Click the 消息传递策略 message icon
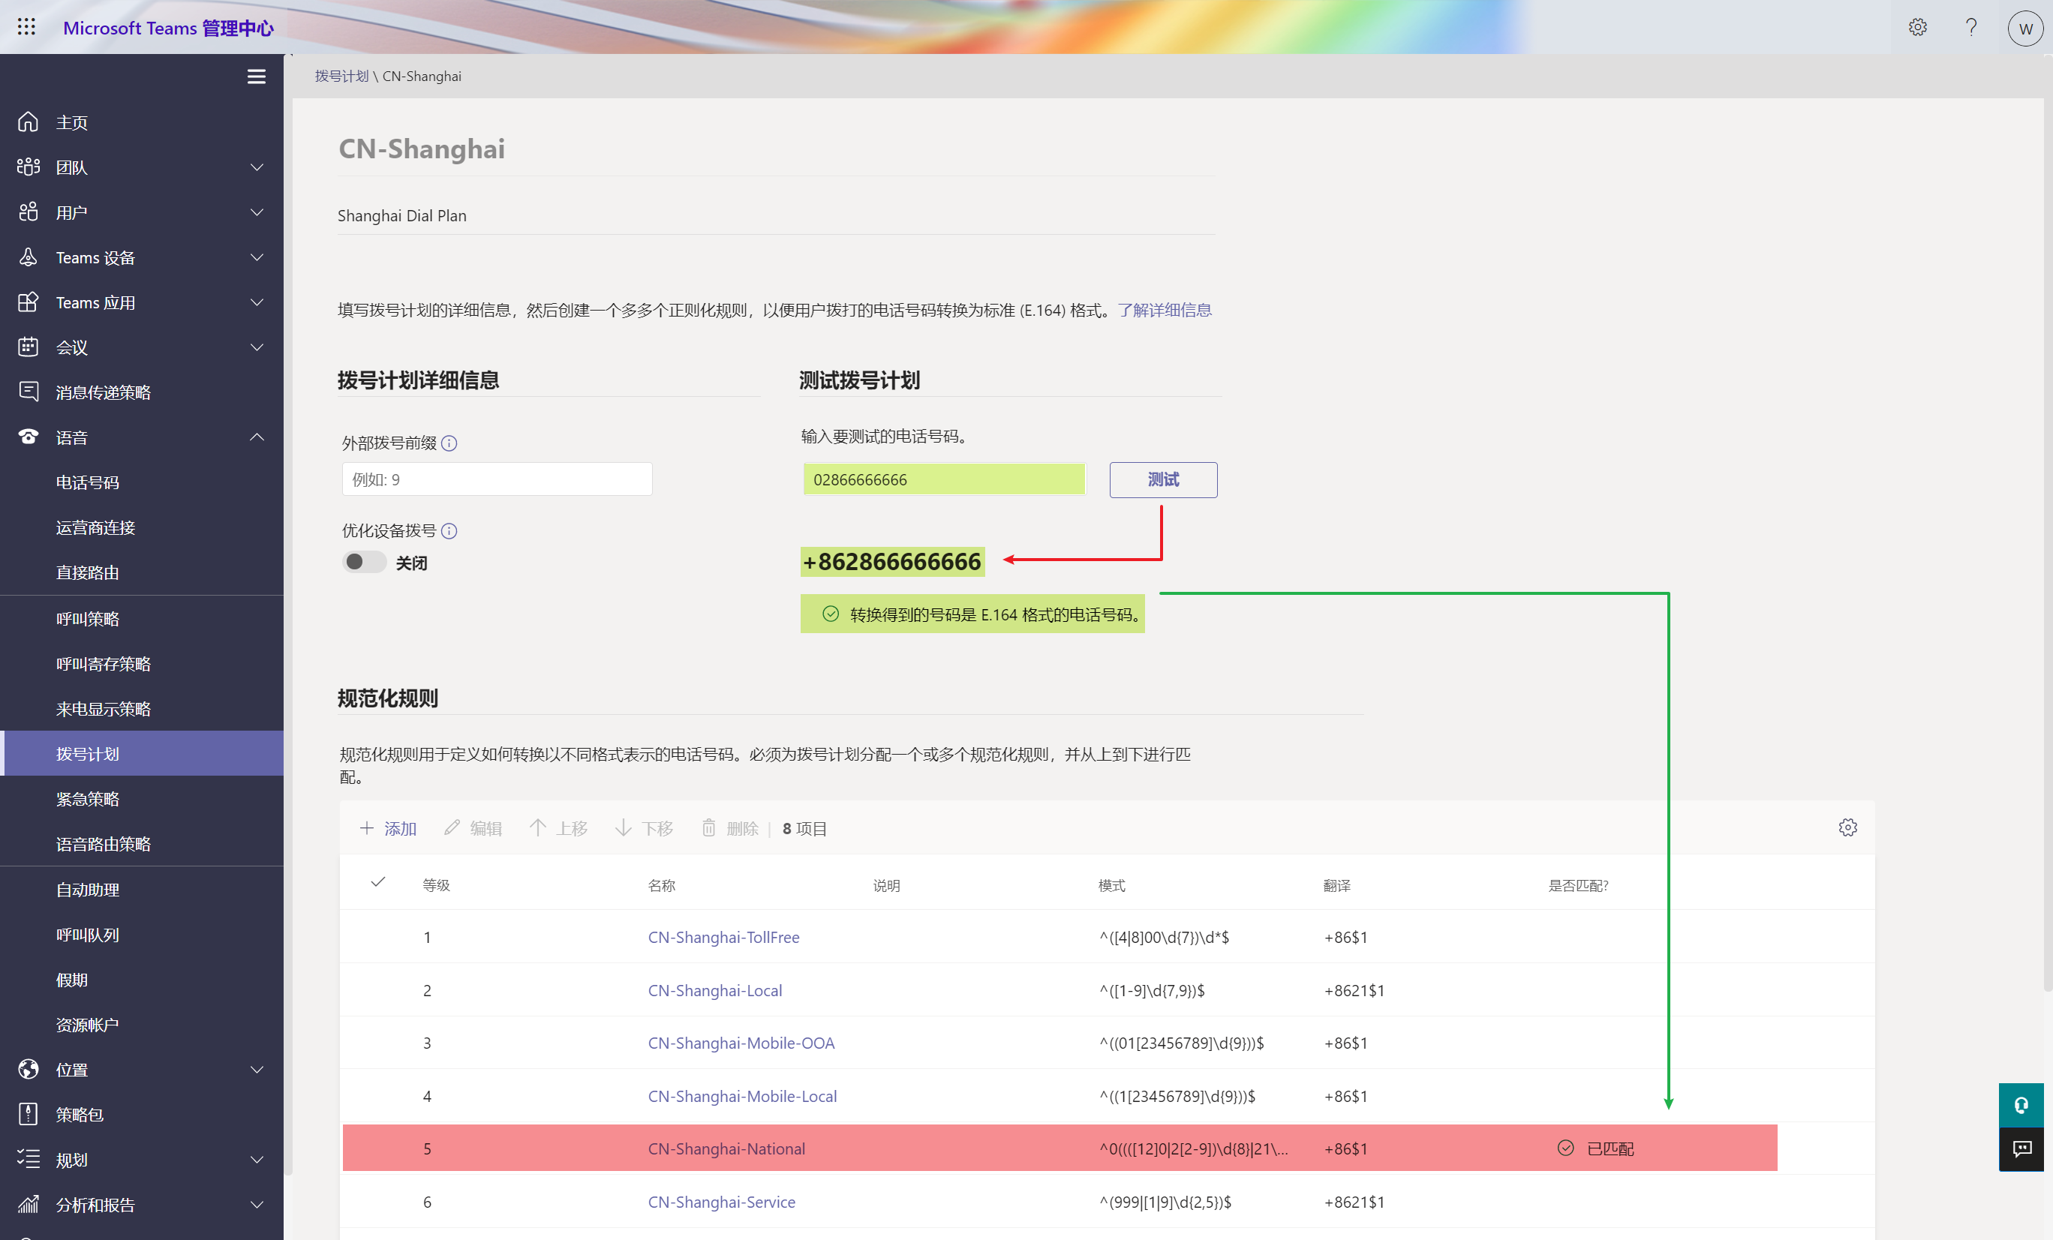The image size is (2053, 1240). click(29, 392)
